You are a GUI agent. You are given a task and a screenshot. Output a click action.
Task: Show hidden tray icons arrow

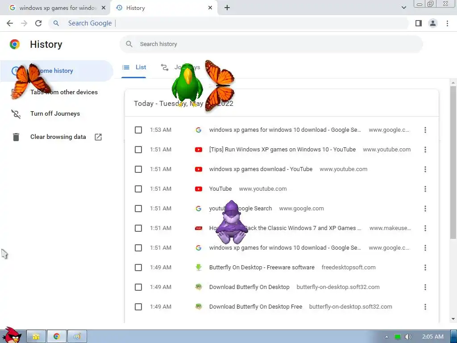(386, 337)
